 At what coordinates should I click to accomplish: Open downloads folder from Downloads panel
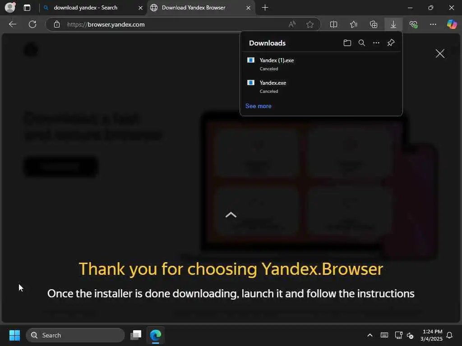(x=347, y=43)
